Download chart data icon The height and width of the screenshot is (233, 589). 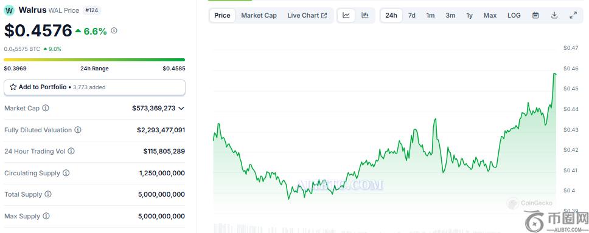point(554,15)
